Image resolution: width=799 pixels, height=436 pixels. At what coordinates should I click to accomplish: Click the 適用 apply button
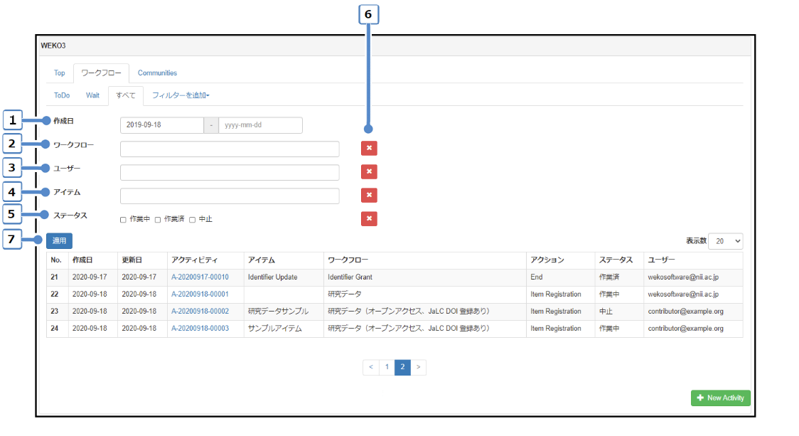pos(59,241)
